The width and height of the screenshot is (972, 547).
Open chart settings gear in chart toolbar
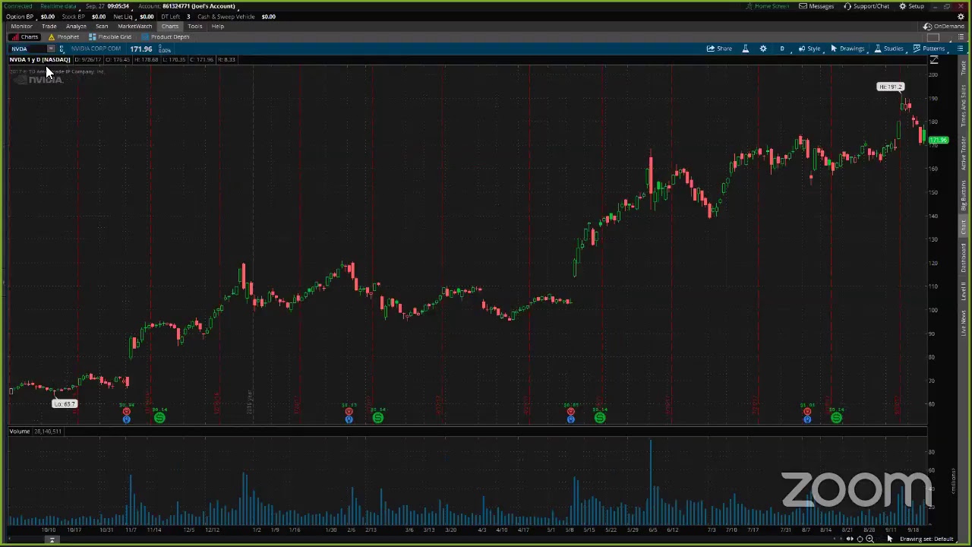click(x=763, y=49)
